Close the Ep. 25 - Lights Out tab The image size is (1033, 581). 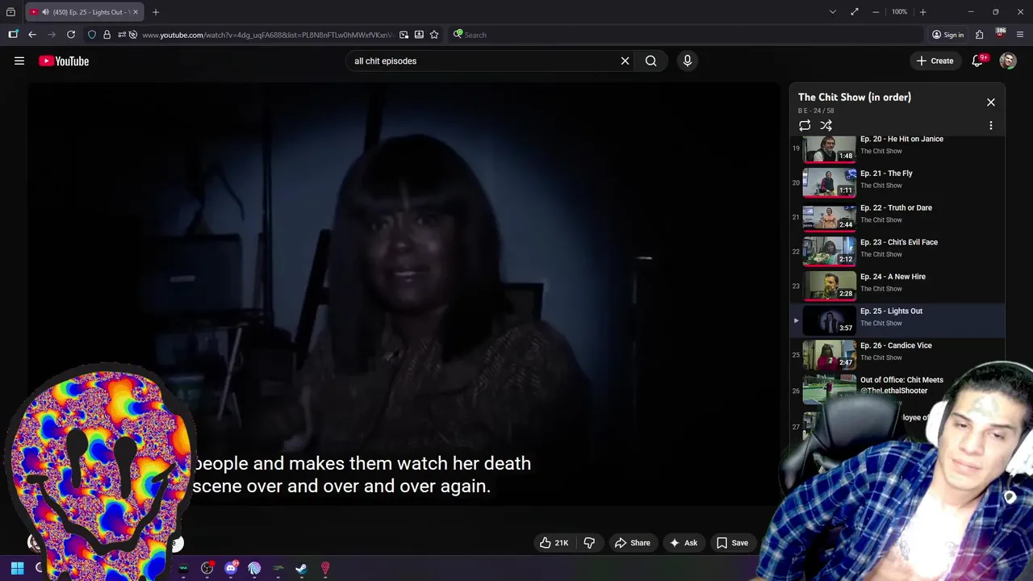coord(136,12)
